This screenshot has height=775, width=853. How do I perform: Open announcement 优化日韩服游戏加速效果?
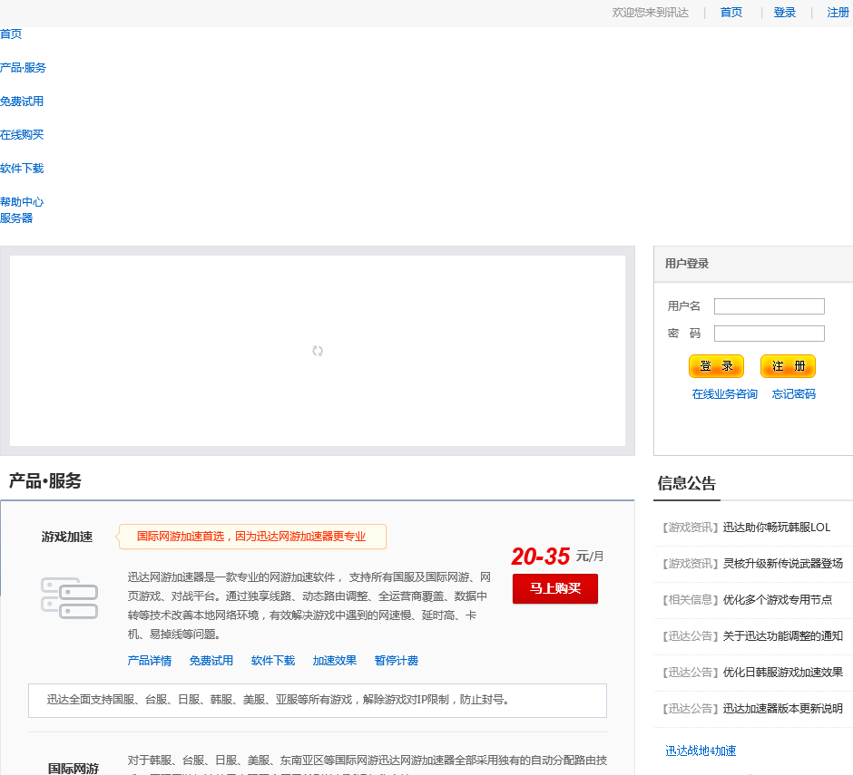tap(783, 673)
